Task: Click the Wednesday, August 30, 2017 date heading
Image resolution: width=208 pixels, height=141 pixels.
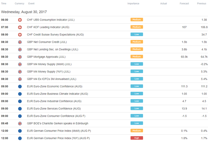Action: click(x=24, y=12)
